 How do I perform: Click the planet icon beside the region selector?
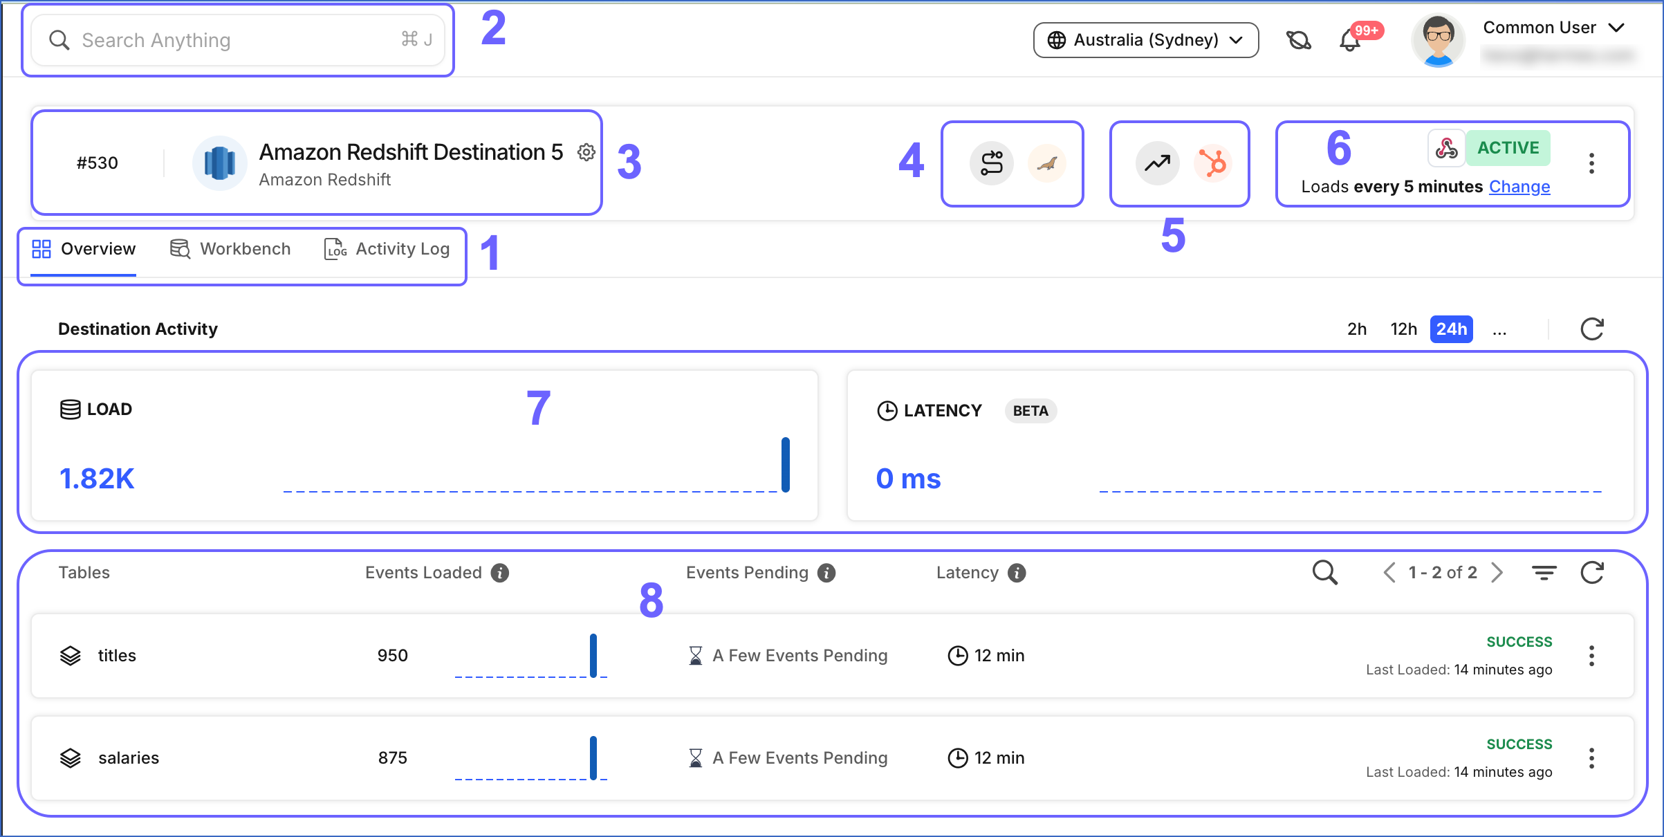pos(1298,40)
